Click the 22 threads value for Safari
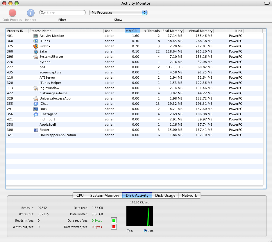 coord(158,51)
